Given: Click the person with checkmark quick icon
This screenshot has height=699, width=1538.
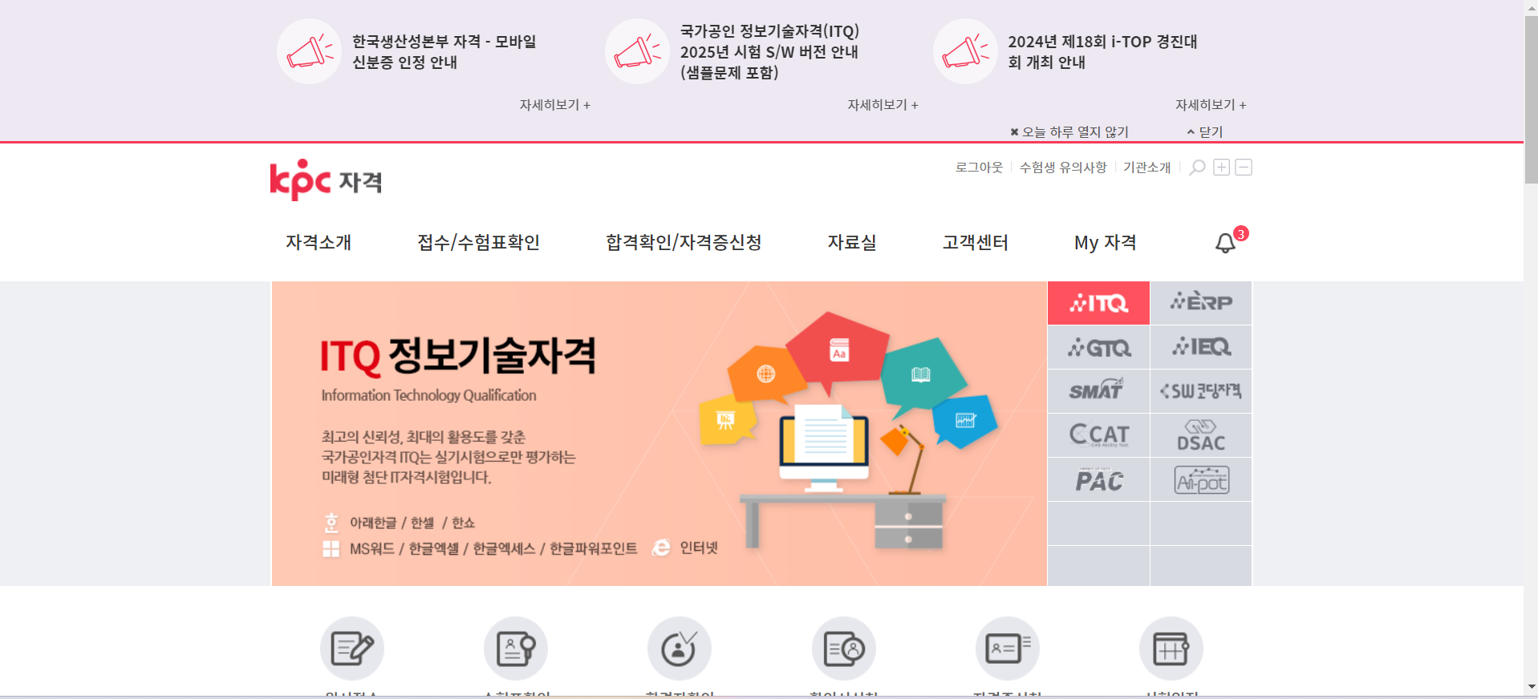Looking at the screenshot, I should pos(680,648).
